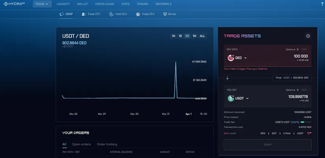Switch to Yield DCA tab
This screenshot has width=325, height=158.
(118, 14)
